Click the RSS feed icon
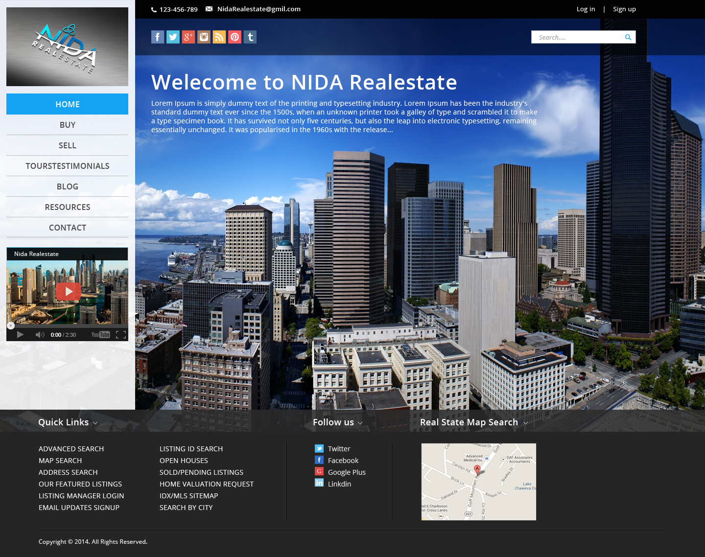 pyautogui.click(x=219, y=37)
